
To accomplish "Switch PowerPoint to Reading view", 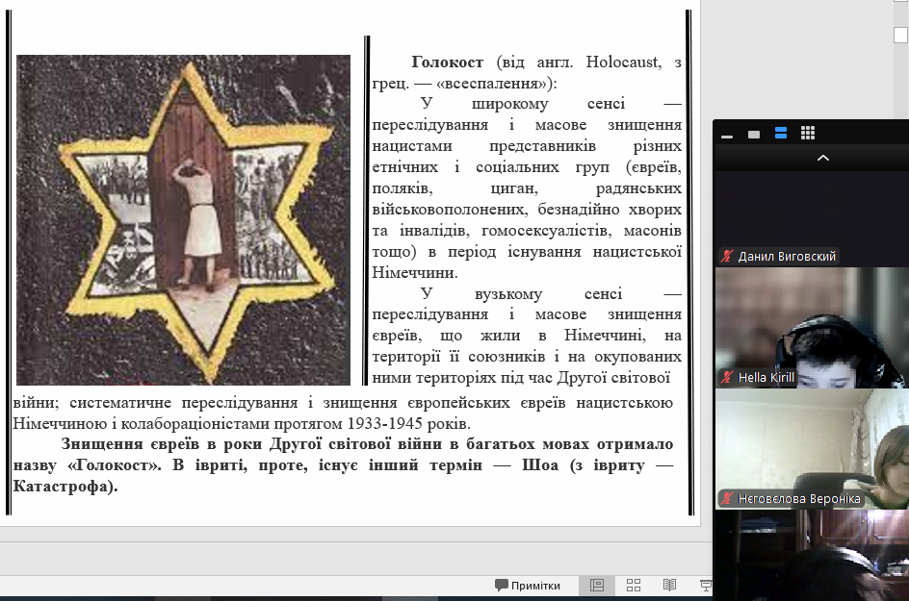I will [669, 586].
